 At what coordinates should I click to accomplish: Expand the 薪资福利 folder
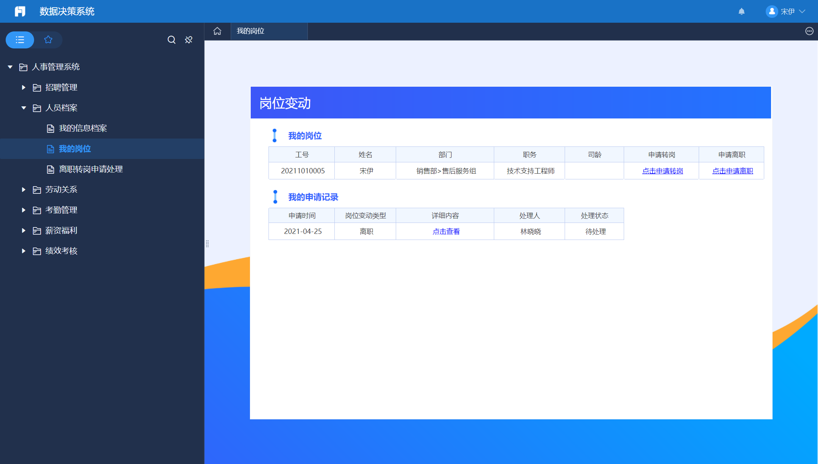(23, 230)
